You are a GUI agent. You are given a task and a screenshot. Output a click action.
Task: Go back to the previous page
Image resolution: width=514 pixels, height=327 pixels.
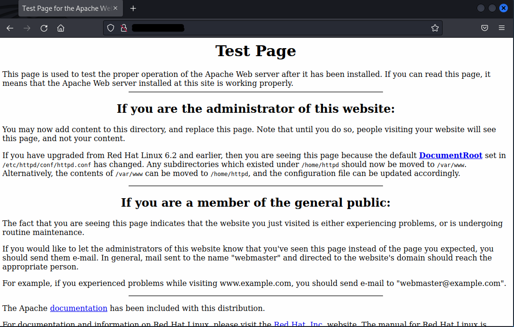point(10,28)
